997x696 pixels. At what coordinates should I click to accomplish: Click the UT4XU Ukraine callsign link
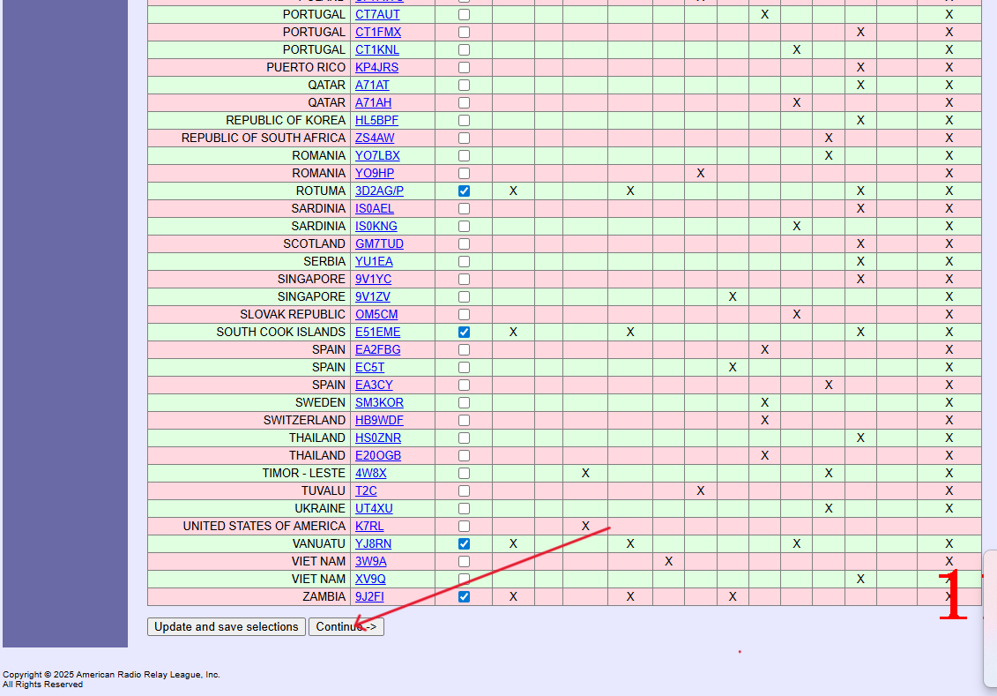coord(374,508)
